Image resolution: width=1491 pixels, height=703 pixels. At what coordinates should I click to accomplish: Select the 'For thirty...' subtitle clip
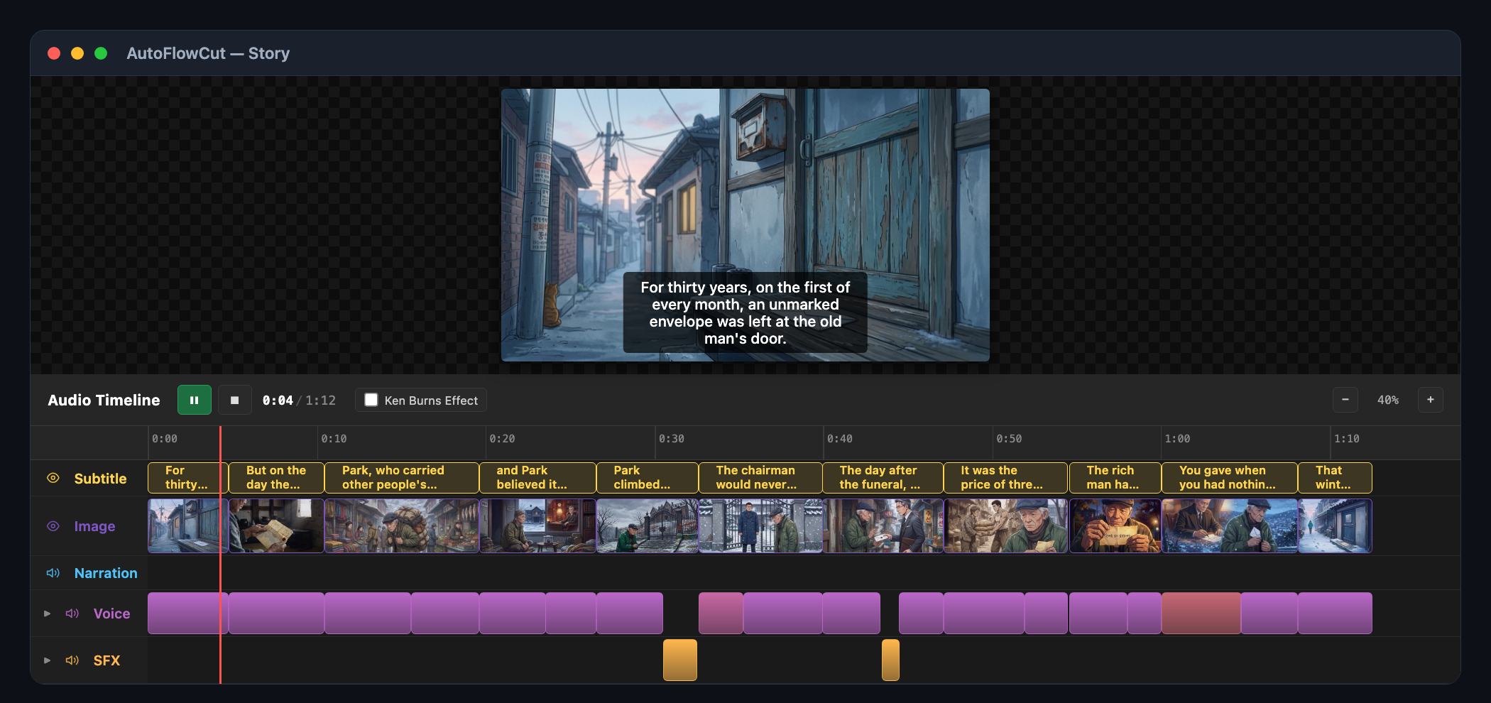[x=188, y=477]
